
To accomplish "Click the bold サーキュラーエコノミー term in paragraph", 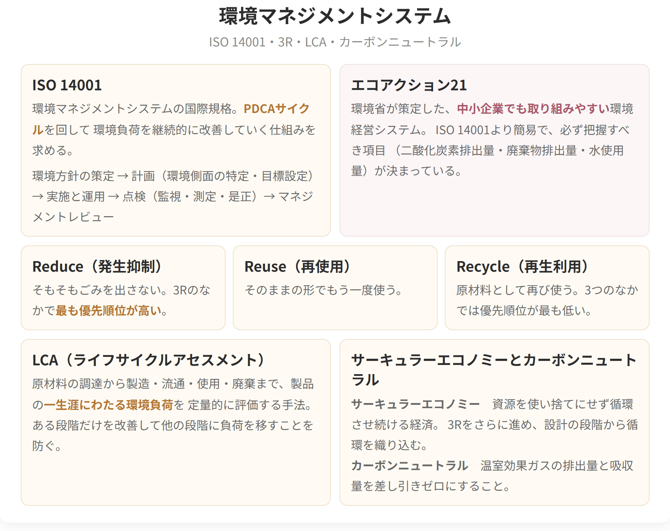I will tap(416, 404).
